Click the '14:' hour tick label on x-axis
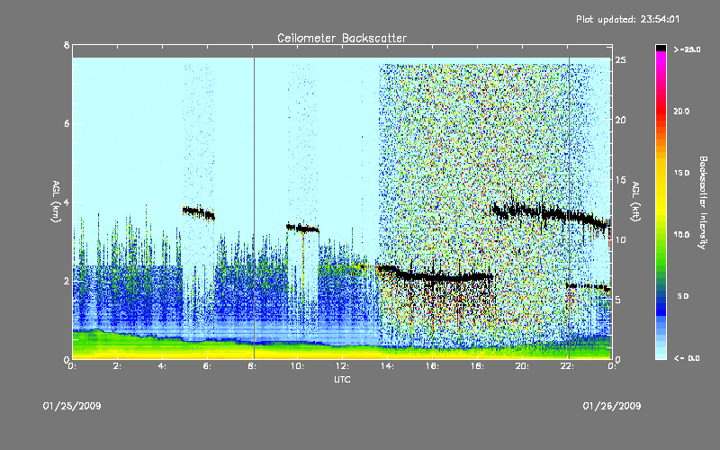 (387, 366)
